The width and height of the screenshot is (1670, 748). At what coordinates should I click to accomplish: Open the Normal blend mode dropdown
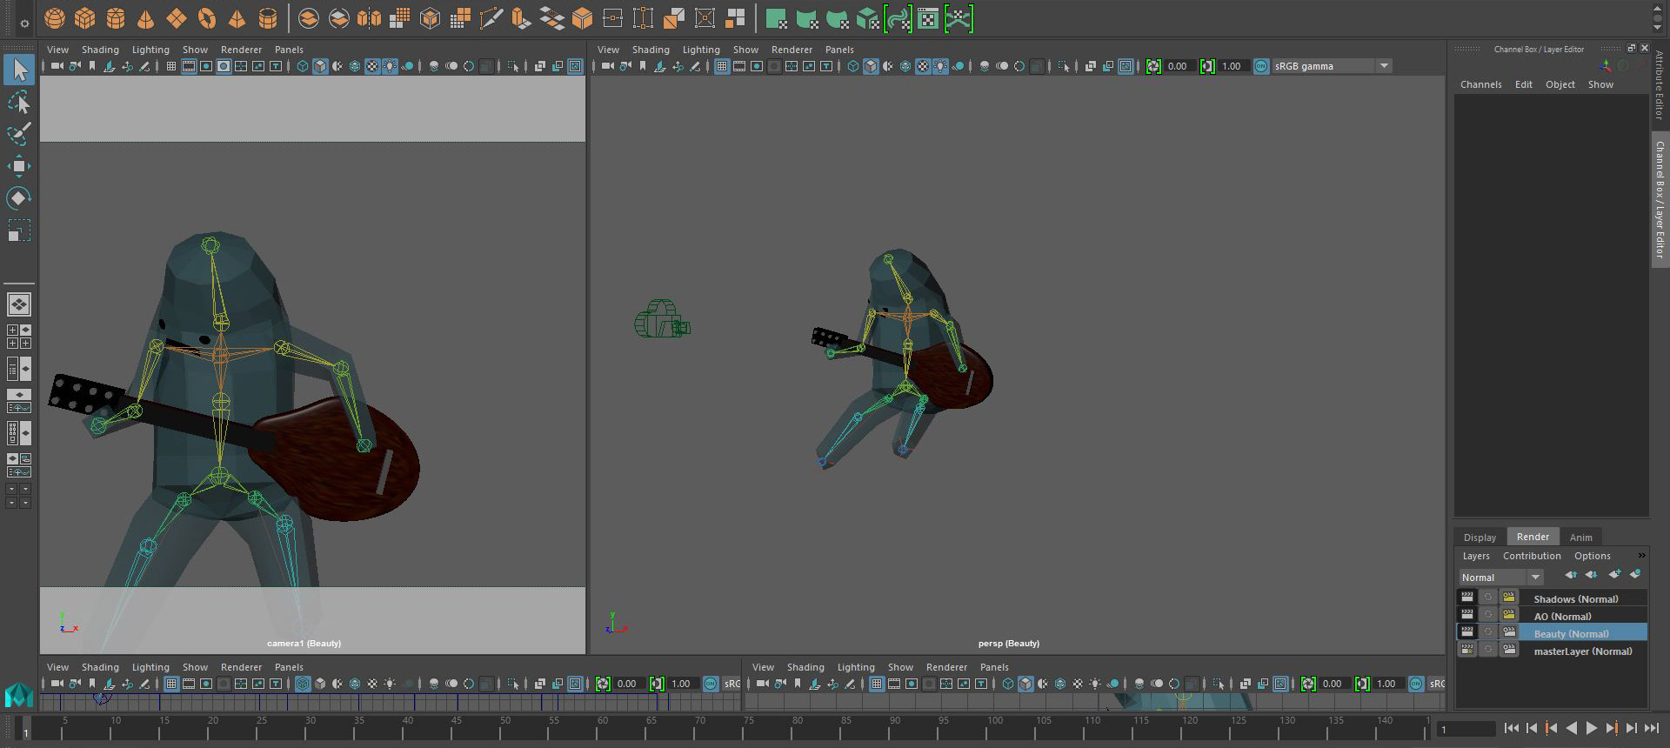tap(1501, 578)
